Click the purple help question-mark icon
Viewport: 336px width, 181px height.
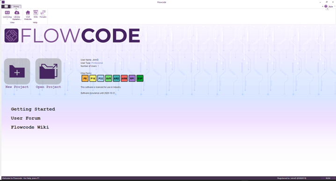pos(326,7)
